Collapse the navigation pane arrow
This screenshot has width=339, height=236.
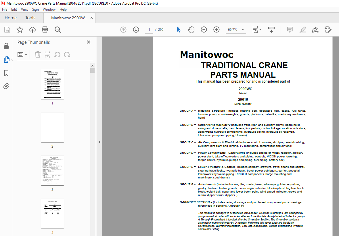(x=99, y=142)
